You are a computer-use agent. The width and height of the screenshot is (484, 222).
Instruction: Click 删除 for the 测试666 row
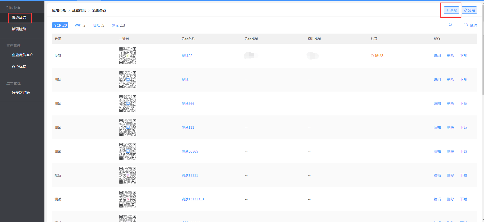(450, 103)
